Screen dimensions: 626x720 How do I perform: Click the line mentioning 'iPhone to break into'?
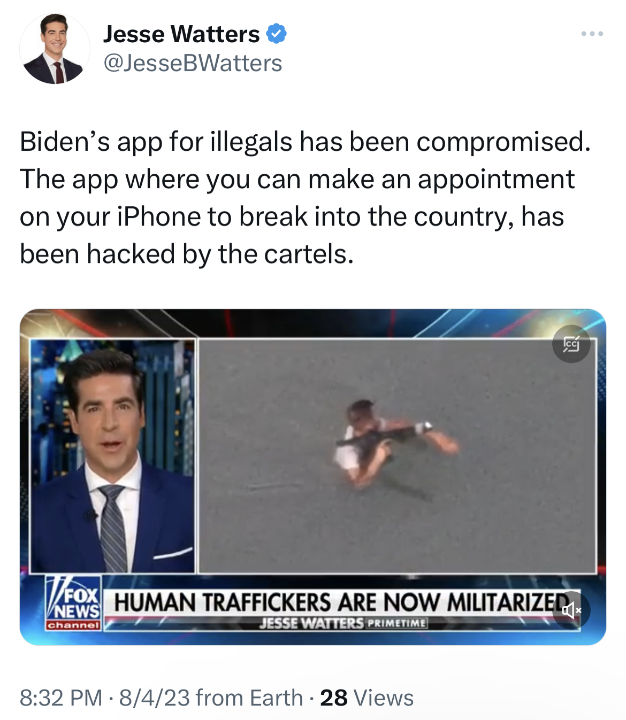(x=292, y=217)
